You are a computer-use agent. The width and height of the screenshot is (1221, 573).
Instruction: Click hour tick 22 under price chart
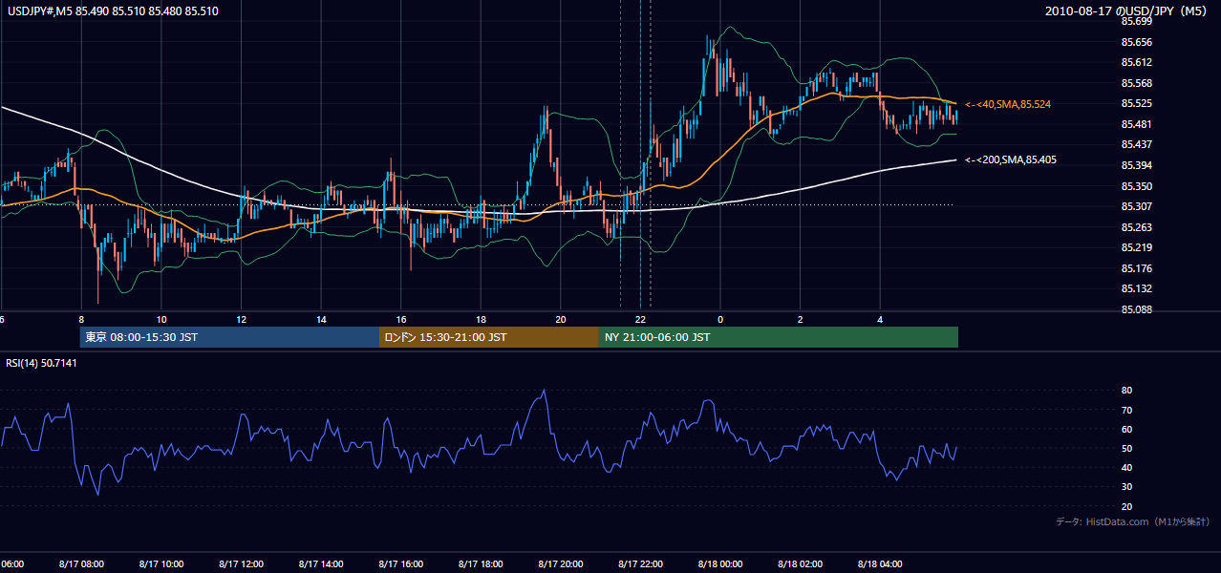641,320
